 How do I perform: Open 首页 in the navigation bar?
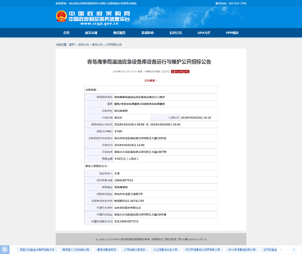pyautogui.click(x=66, y=33)
